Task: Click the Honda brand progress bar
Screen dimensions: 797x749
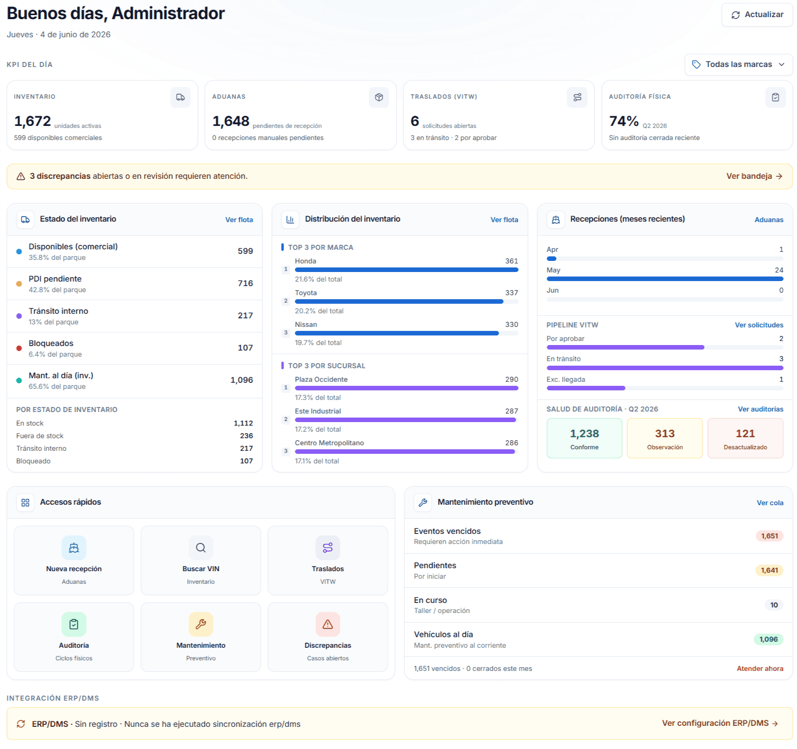Action: coord(407,270)
